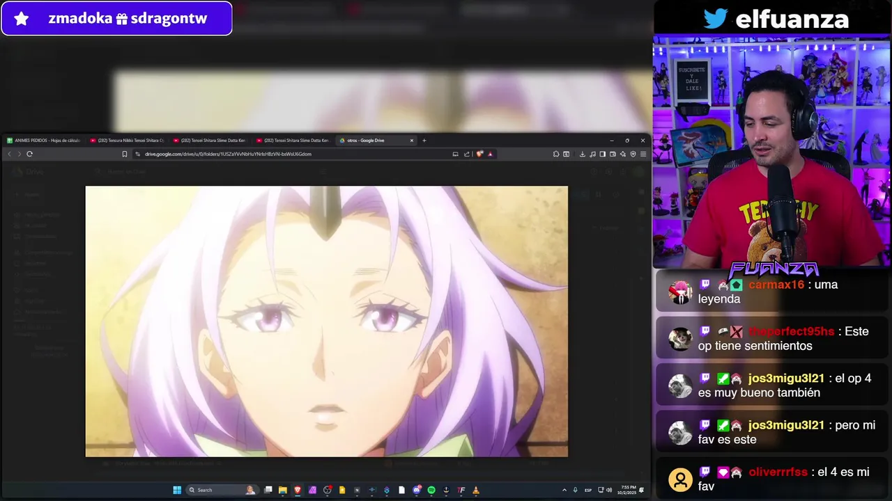Switch ESP keyboard language indicator
The height and width of the screenshot is (501, 892).
click(x=588, y=490)
